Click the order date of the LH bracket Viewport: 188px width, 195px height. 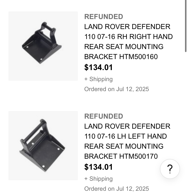117,189
